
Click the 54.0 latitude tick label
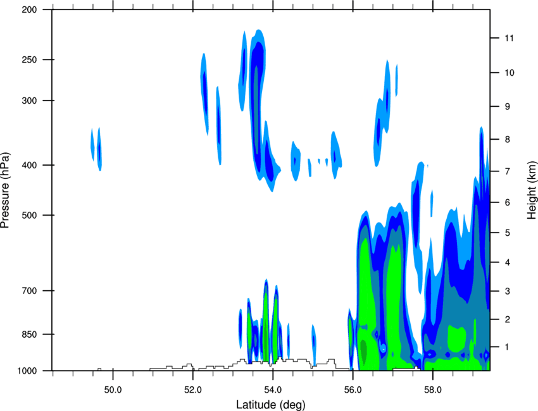point(273,390)
